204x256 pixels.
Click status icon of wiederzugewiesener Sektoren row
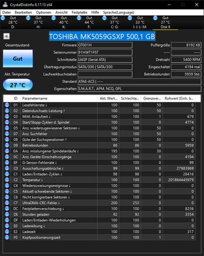(x=7, y=128)
